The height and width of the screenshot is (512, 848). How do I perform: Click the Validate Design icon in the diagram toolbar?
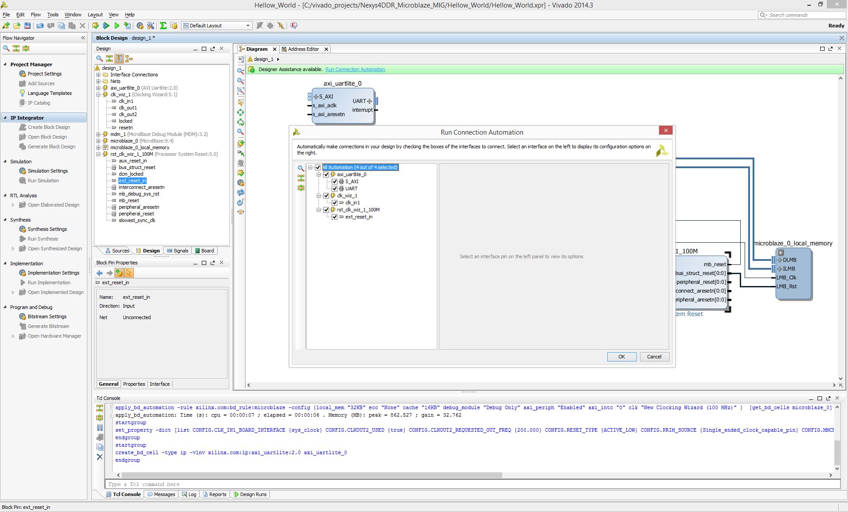tap(241, 173)
